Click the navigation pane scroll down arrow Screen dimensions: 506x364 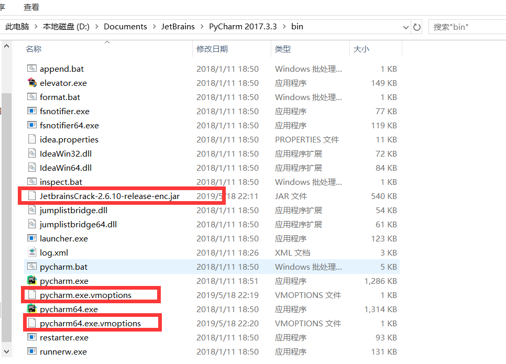click(x=6, y=351)
